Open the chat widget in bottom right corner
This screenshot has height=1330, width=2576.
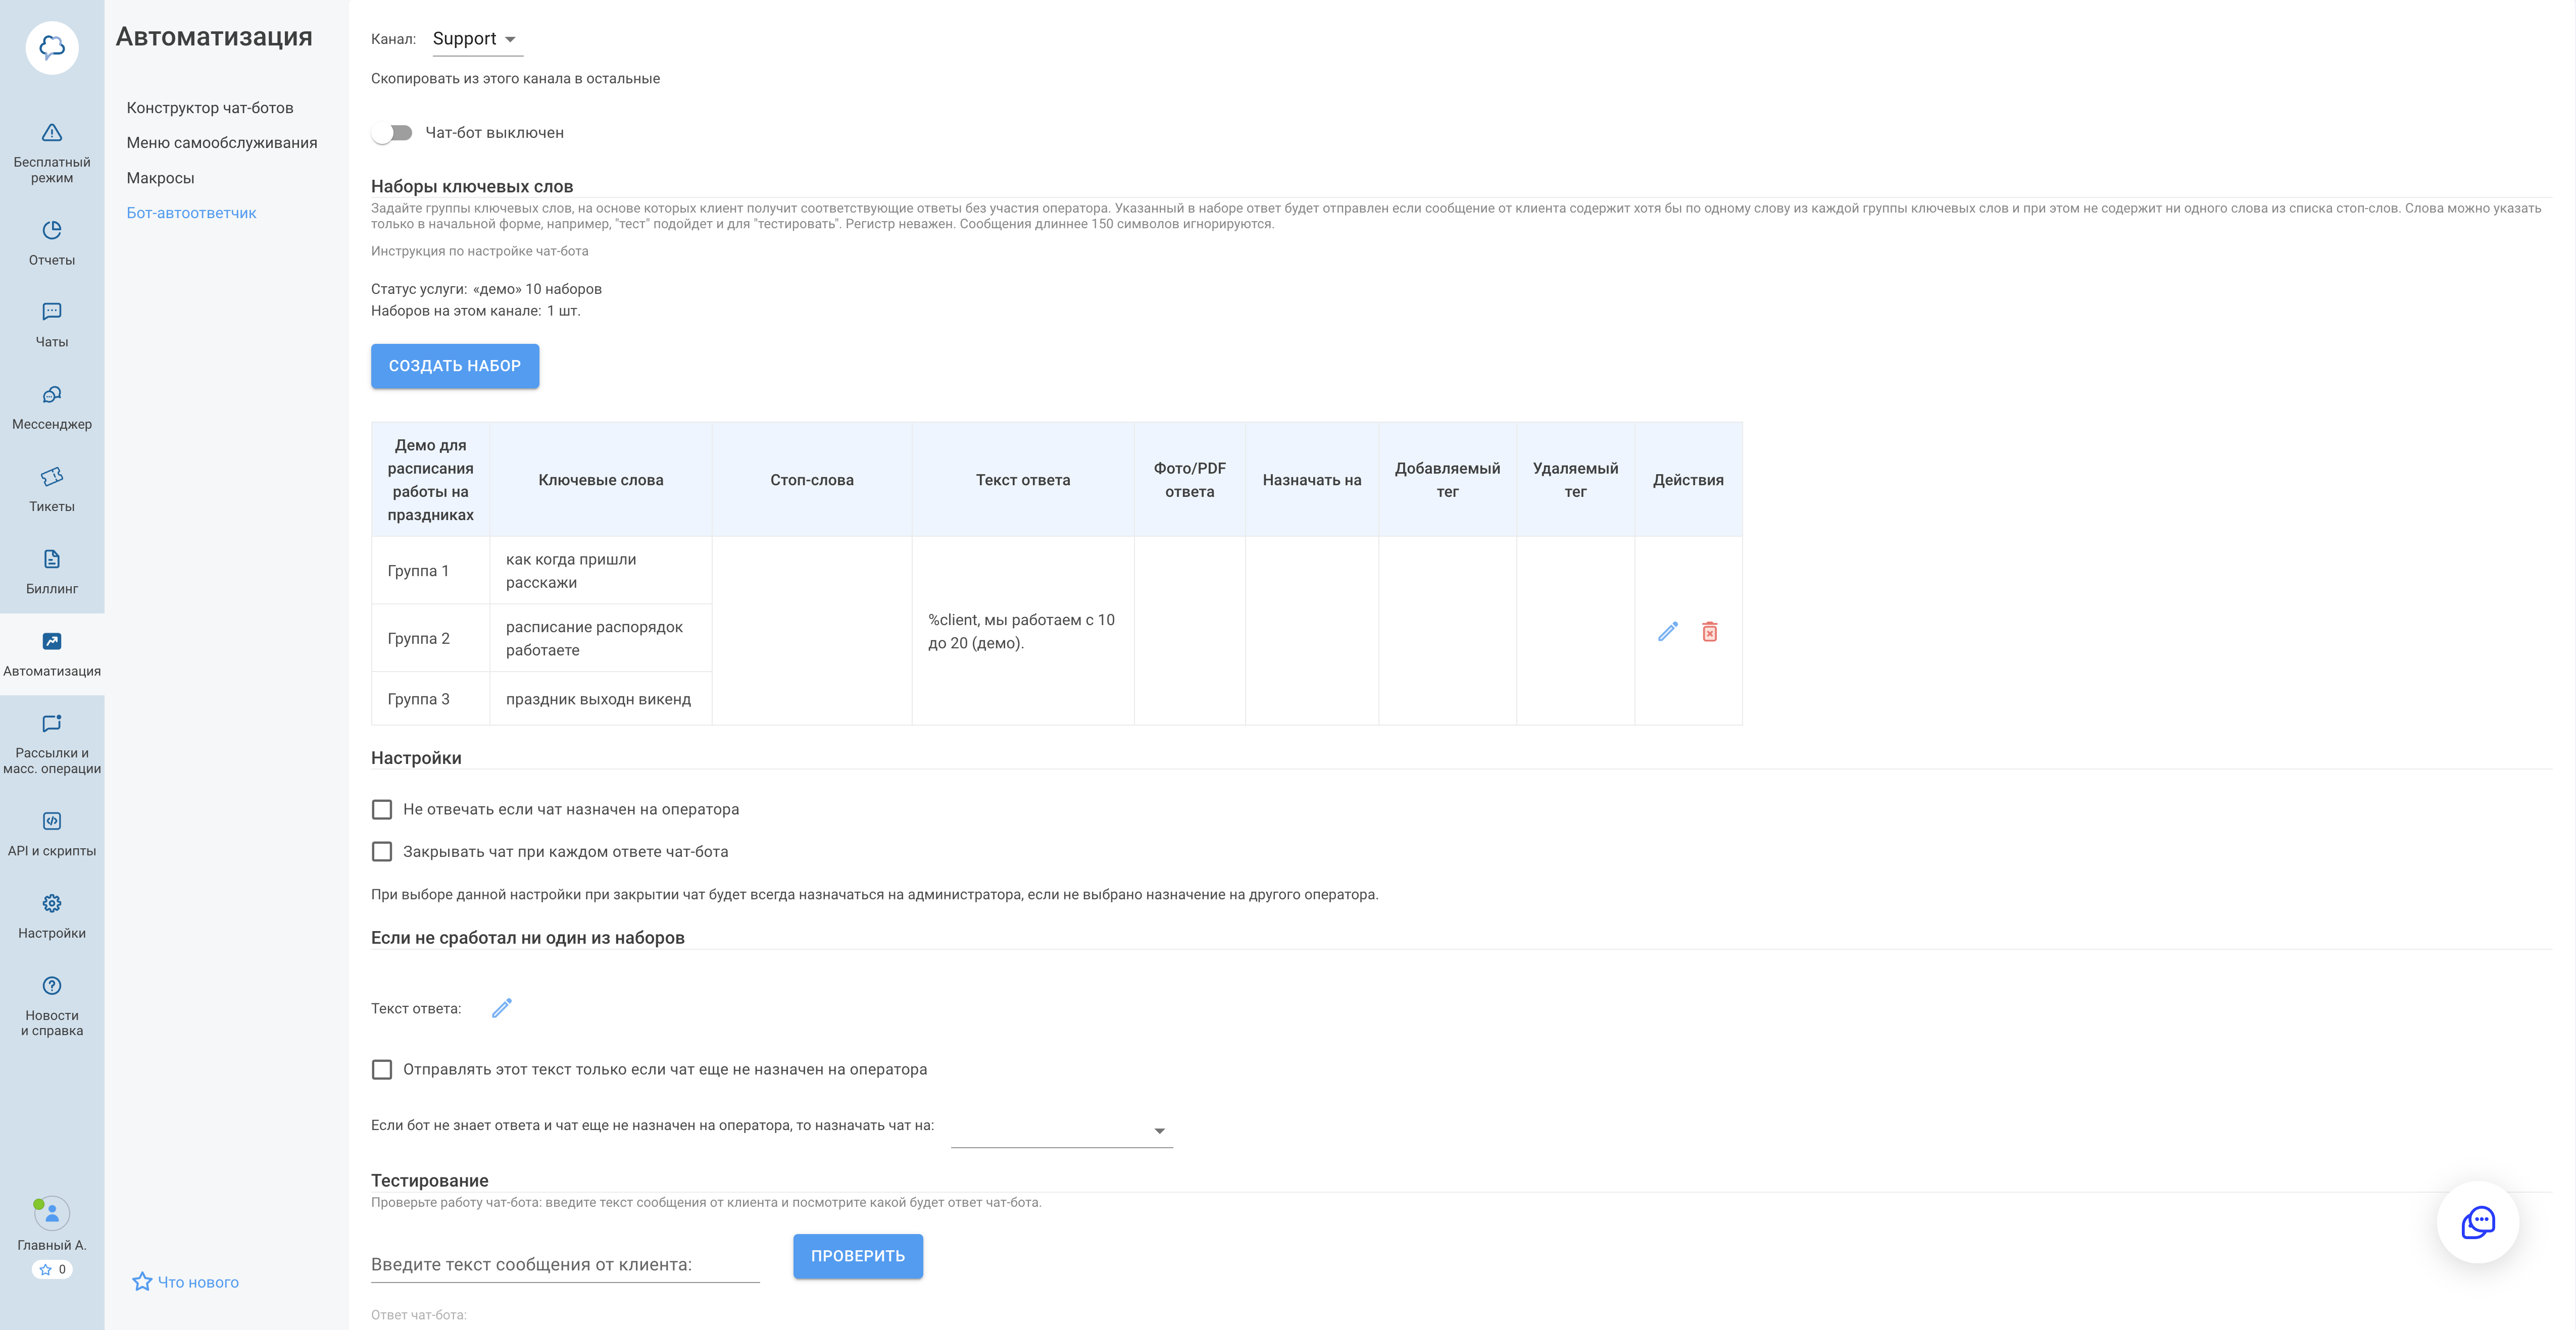[2478, 1222]
